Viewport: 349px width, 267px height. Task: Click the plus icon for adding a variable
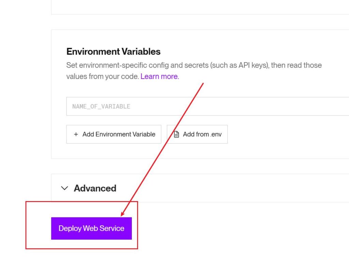[76, 134]
